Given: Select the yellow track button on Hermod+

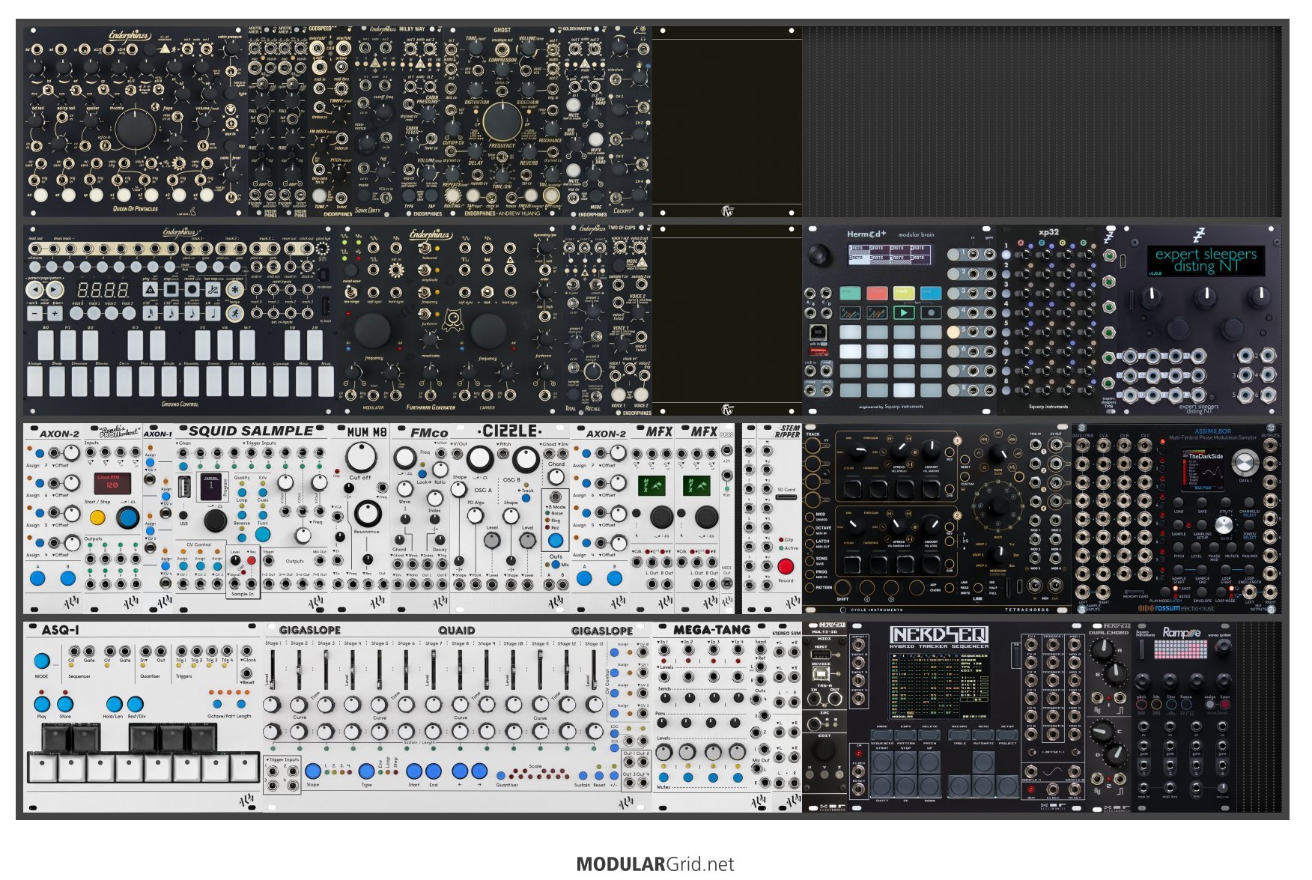Looking at the screenshot, I should [x=904, y=292].
